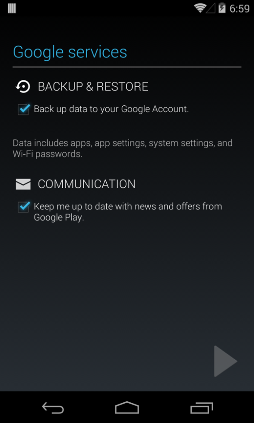
Task: Tap the divider line under Google services
Action: pos(127,67)
